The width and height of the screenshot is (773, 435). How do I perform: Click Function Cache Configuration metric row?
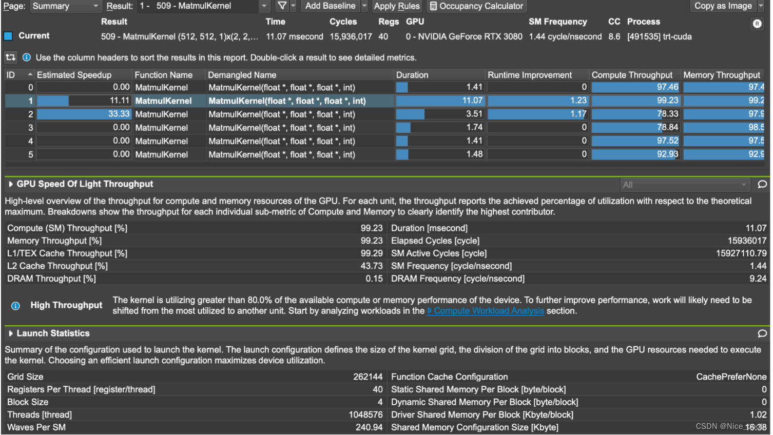(579, 377)
